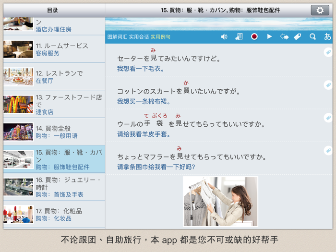
Task: Start recording with the red record button
Action: [x=254, y=36]
